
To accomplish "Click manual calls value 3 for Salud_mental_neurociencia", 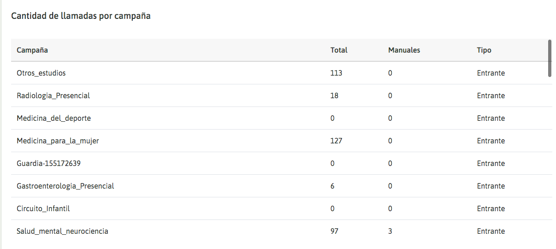I will [390, 231].
